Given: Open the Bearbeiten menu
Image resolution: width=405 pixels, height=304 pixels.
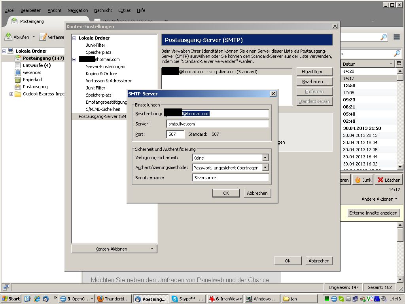Looking at the screenshot, I should (31, 10).
